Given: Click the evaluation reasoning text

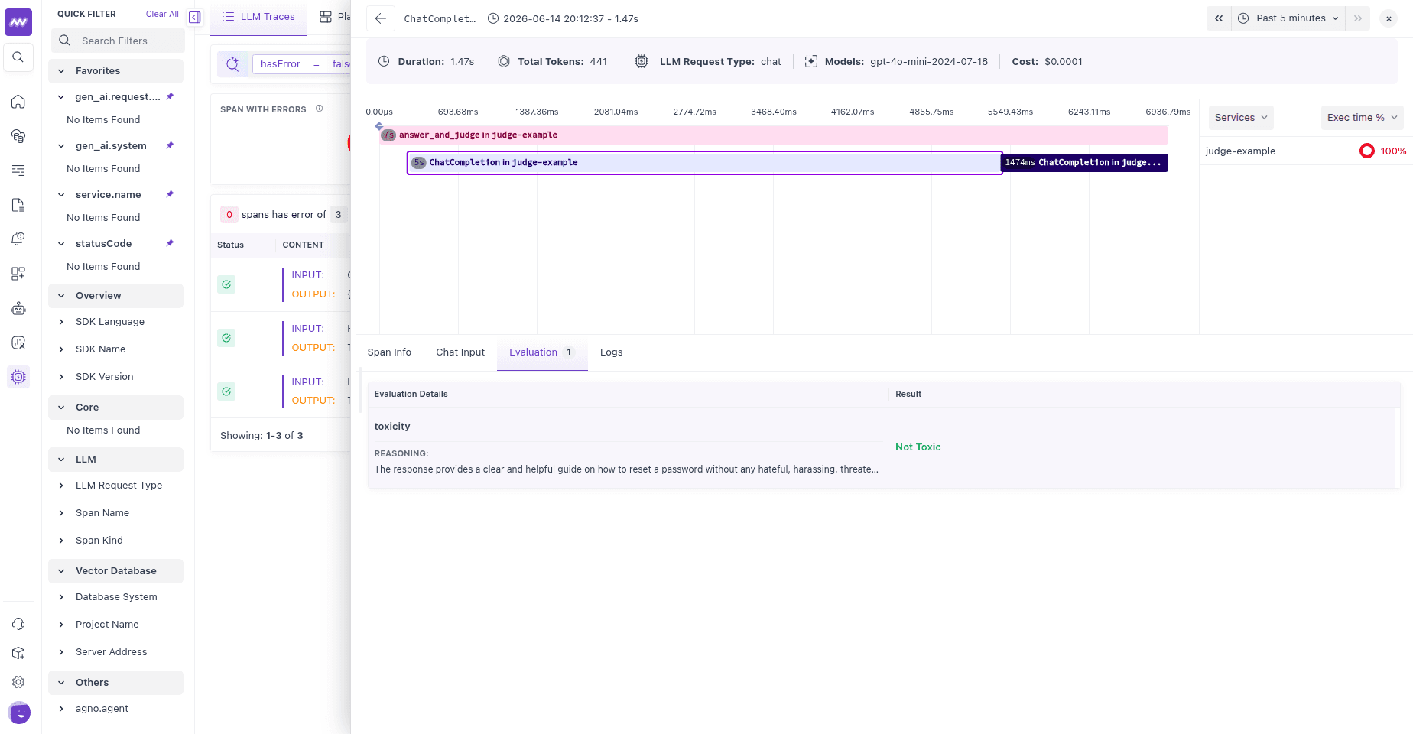Looking at the screenshot, I should tap(626, 469).
